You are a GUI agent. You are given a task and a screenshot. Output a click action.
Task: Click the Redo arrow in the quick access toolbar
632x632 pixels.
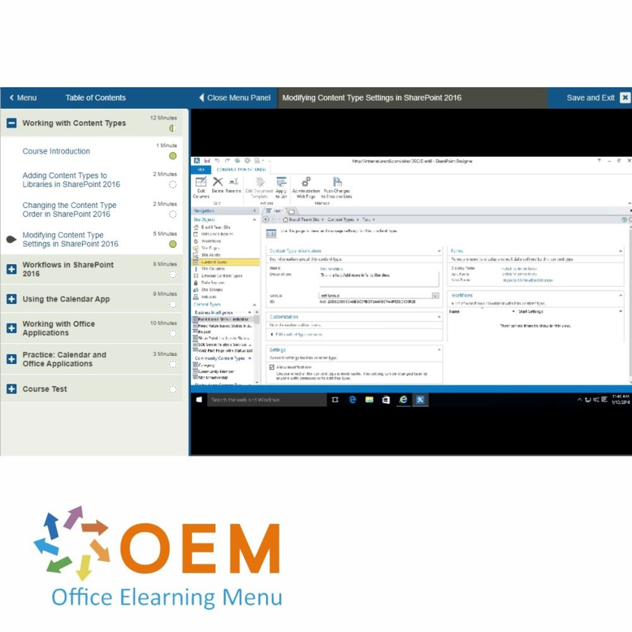(x=227, y=161)
